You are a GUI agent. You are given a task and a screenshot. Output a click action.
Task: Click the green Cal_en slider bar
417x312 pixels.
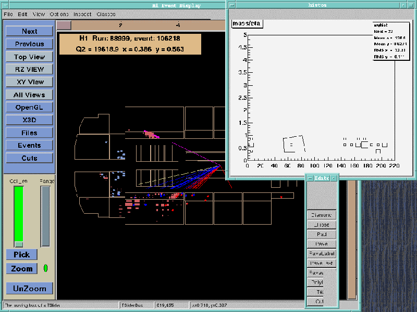19,213
